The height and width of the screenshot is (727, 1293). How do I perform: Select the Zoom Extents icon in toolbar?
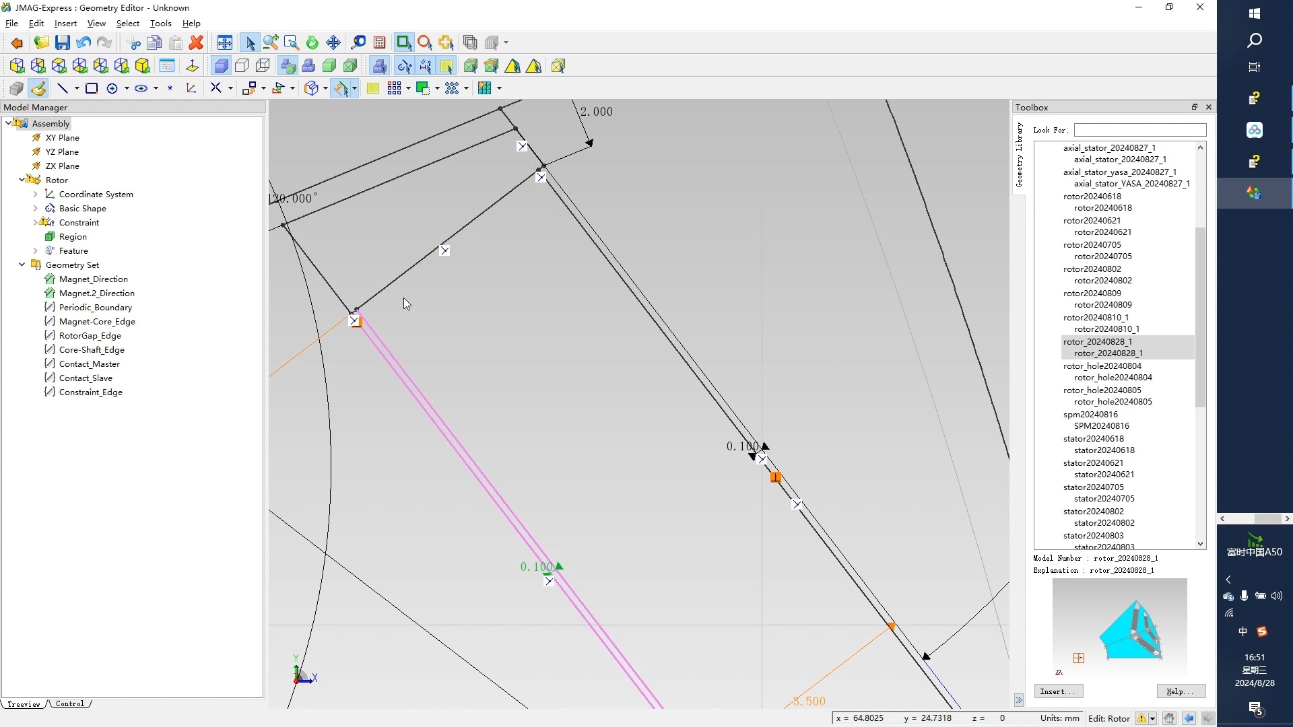(224, 42)
